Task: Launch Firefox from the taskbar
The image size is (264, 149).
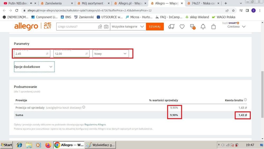Action: coord(48,145)
